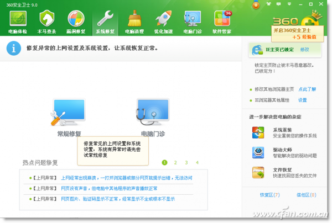
Task: Click 热点问题修复 heading
Action: (x=40, y=163)
